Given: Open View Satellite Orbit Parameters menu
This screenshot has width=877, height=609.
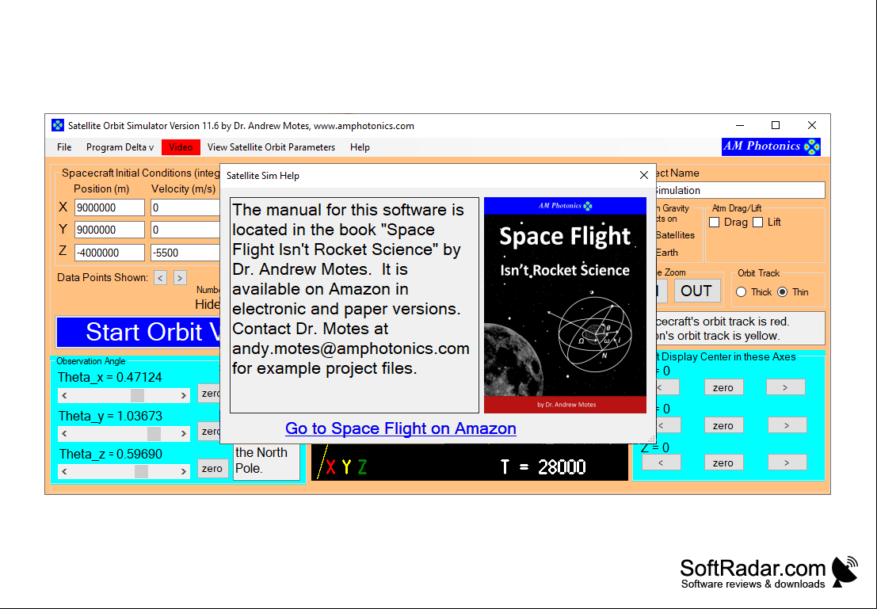Looking at the screenshot, I should 271,147.
